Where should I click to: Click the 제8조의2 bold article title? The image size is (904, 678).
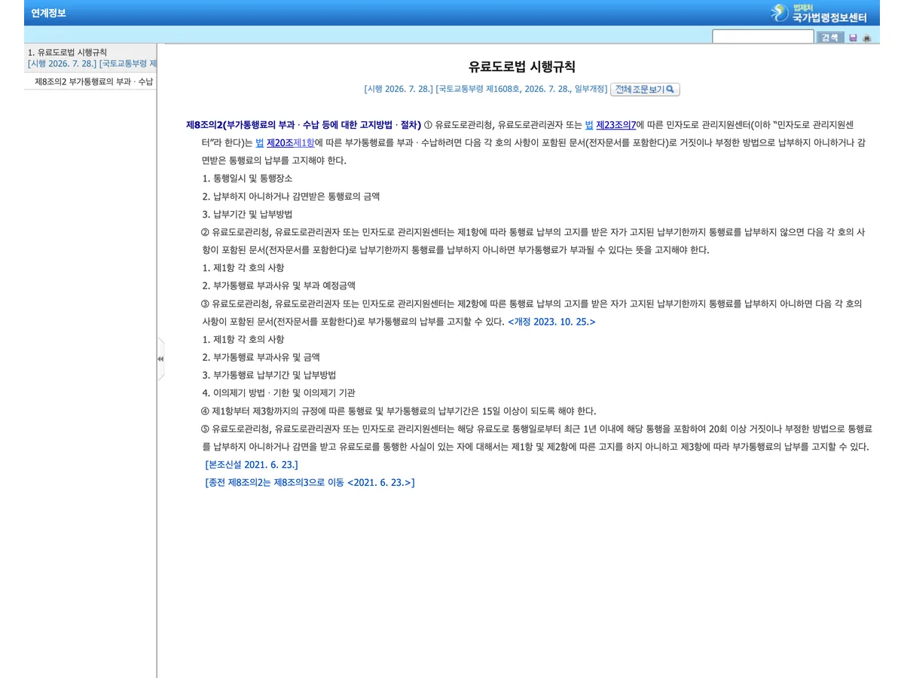304,124
